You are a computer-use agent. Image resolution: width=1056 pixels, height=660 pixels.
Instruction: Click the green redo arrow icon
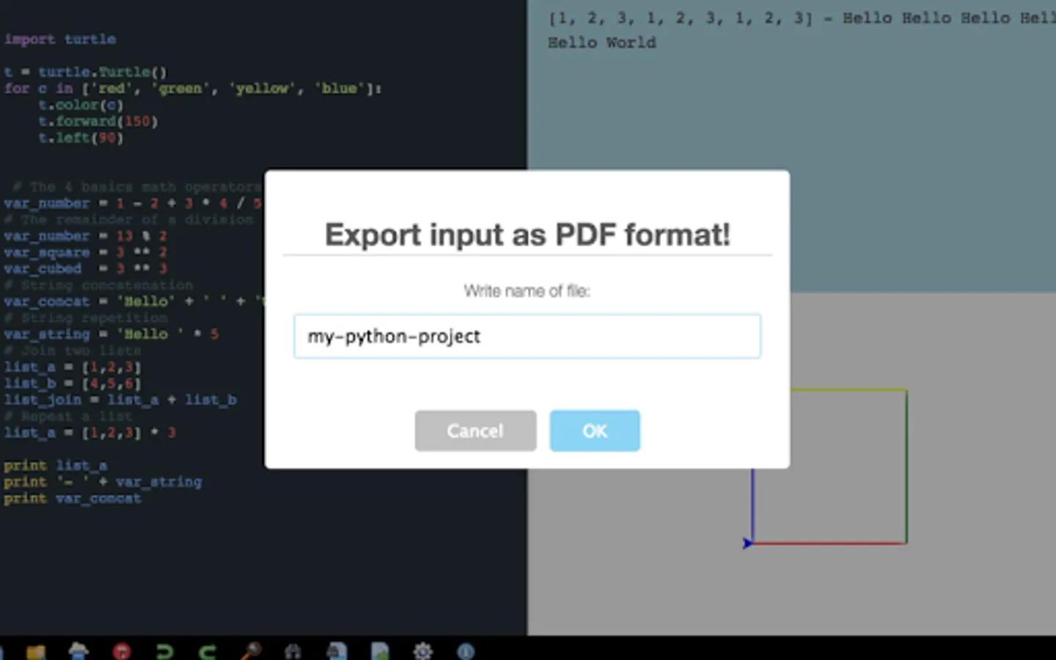coord(208,650)
